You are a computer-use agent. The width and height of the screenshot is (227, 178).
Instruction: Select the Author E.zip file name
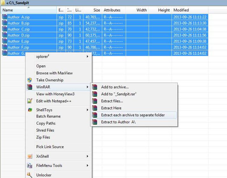[18, 41]
